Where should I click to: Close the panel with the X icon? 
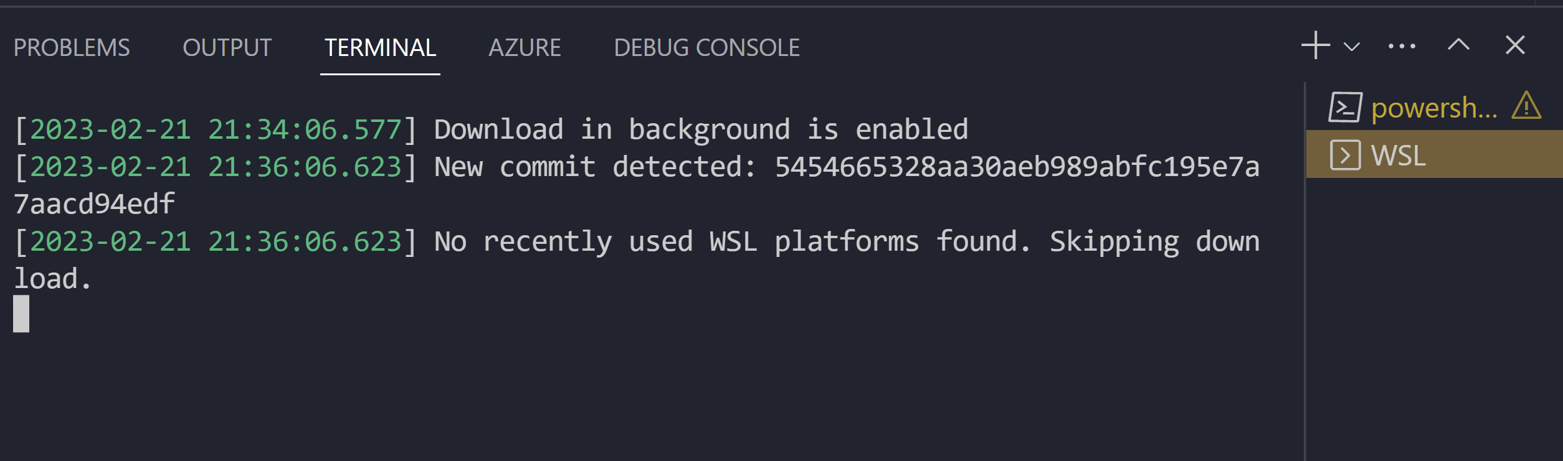click(x=1514, y=45)
